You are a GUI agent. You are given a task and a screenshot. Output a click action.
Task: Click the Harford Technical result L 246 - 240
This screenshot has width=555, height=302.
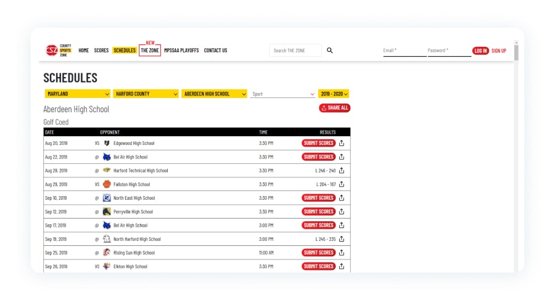(325, 171)
